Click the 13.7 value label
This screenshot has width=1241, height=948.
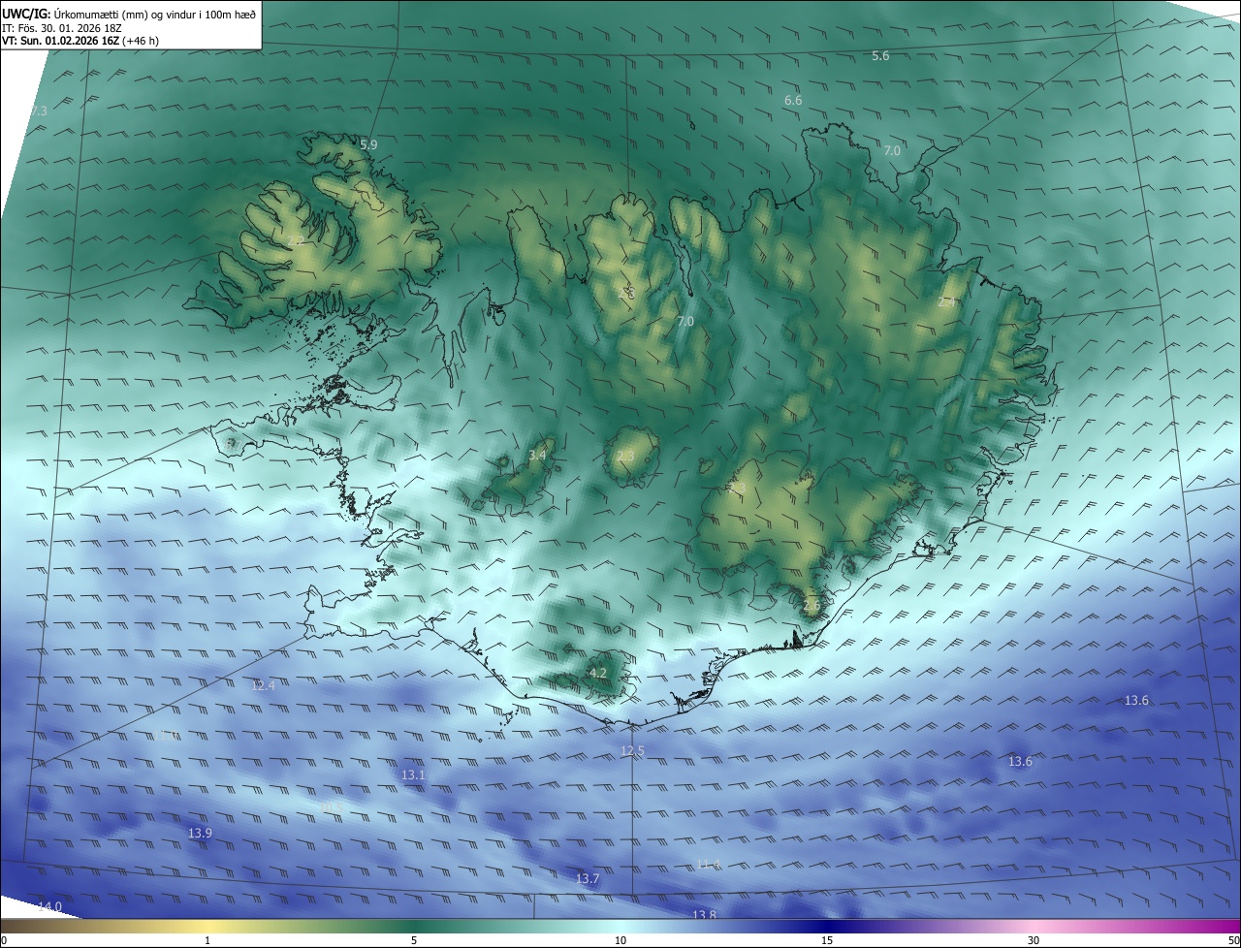[588, 879]
